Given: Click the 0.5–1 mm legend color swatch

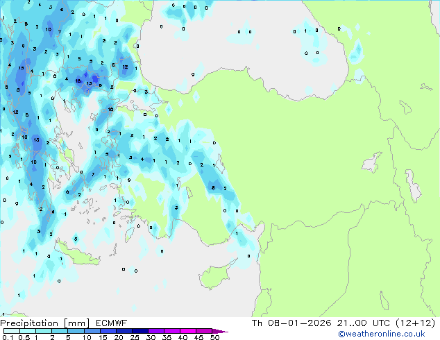Looking at the screenshot, I should click(x=28, y=331).
